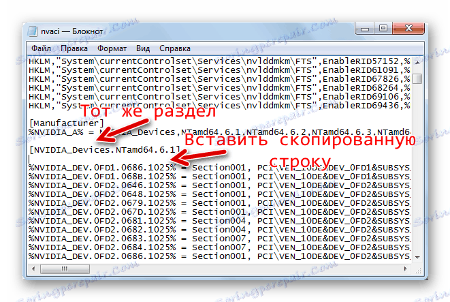Click the line %NVIDIA_DEV.0FD2.067D.1025%

pyautogui.click(x=219, y=212)
